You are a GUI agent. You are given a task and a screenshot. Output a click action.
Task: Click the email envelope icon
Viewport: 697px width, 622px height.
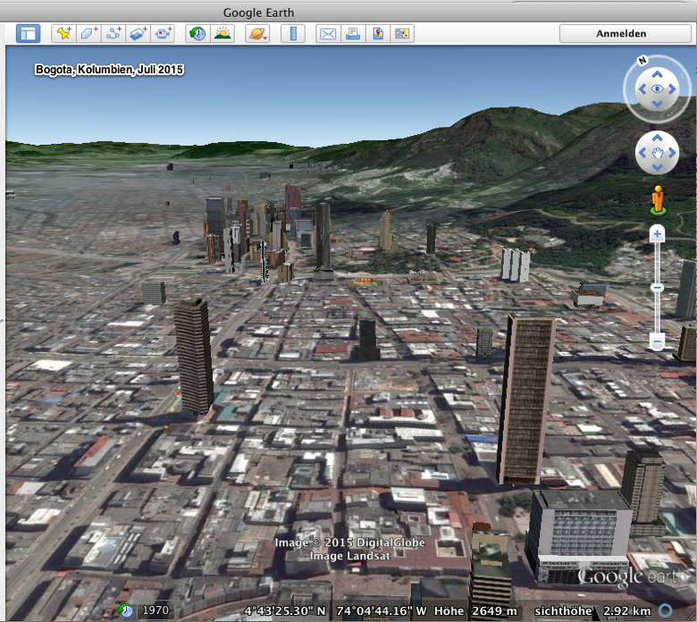tap(328, 34)
